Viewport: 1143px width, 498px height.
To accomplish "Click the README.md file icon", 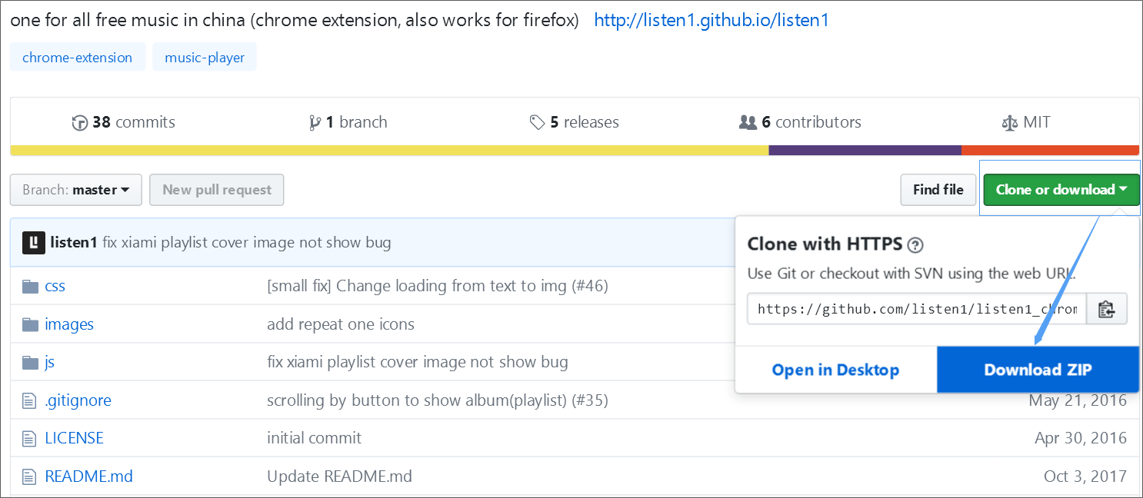I will [x=30, y=476].
